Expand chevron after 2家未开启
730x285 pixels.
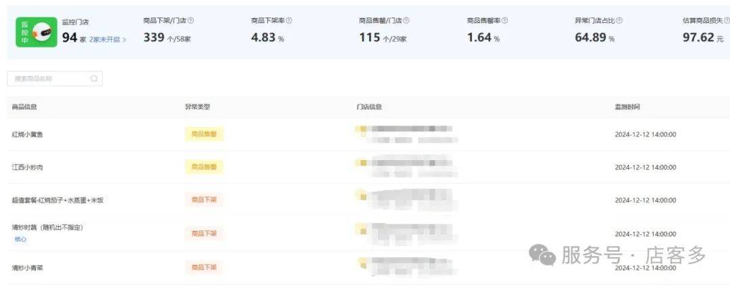[124, 40]
